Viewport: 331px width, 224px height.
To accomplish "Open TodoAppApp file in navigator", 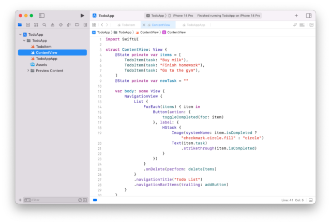I will point(52,59).
